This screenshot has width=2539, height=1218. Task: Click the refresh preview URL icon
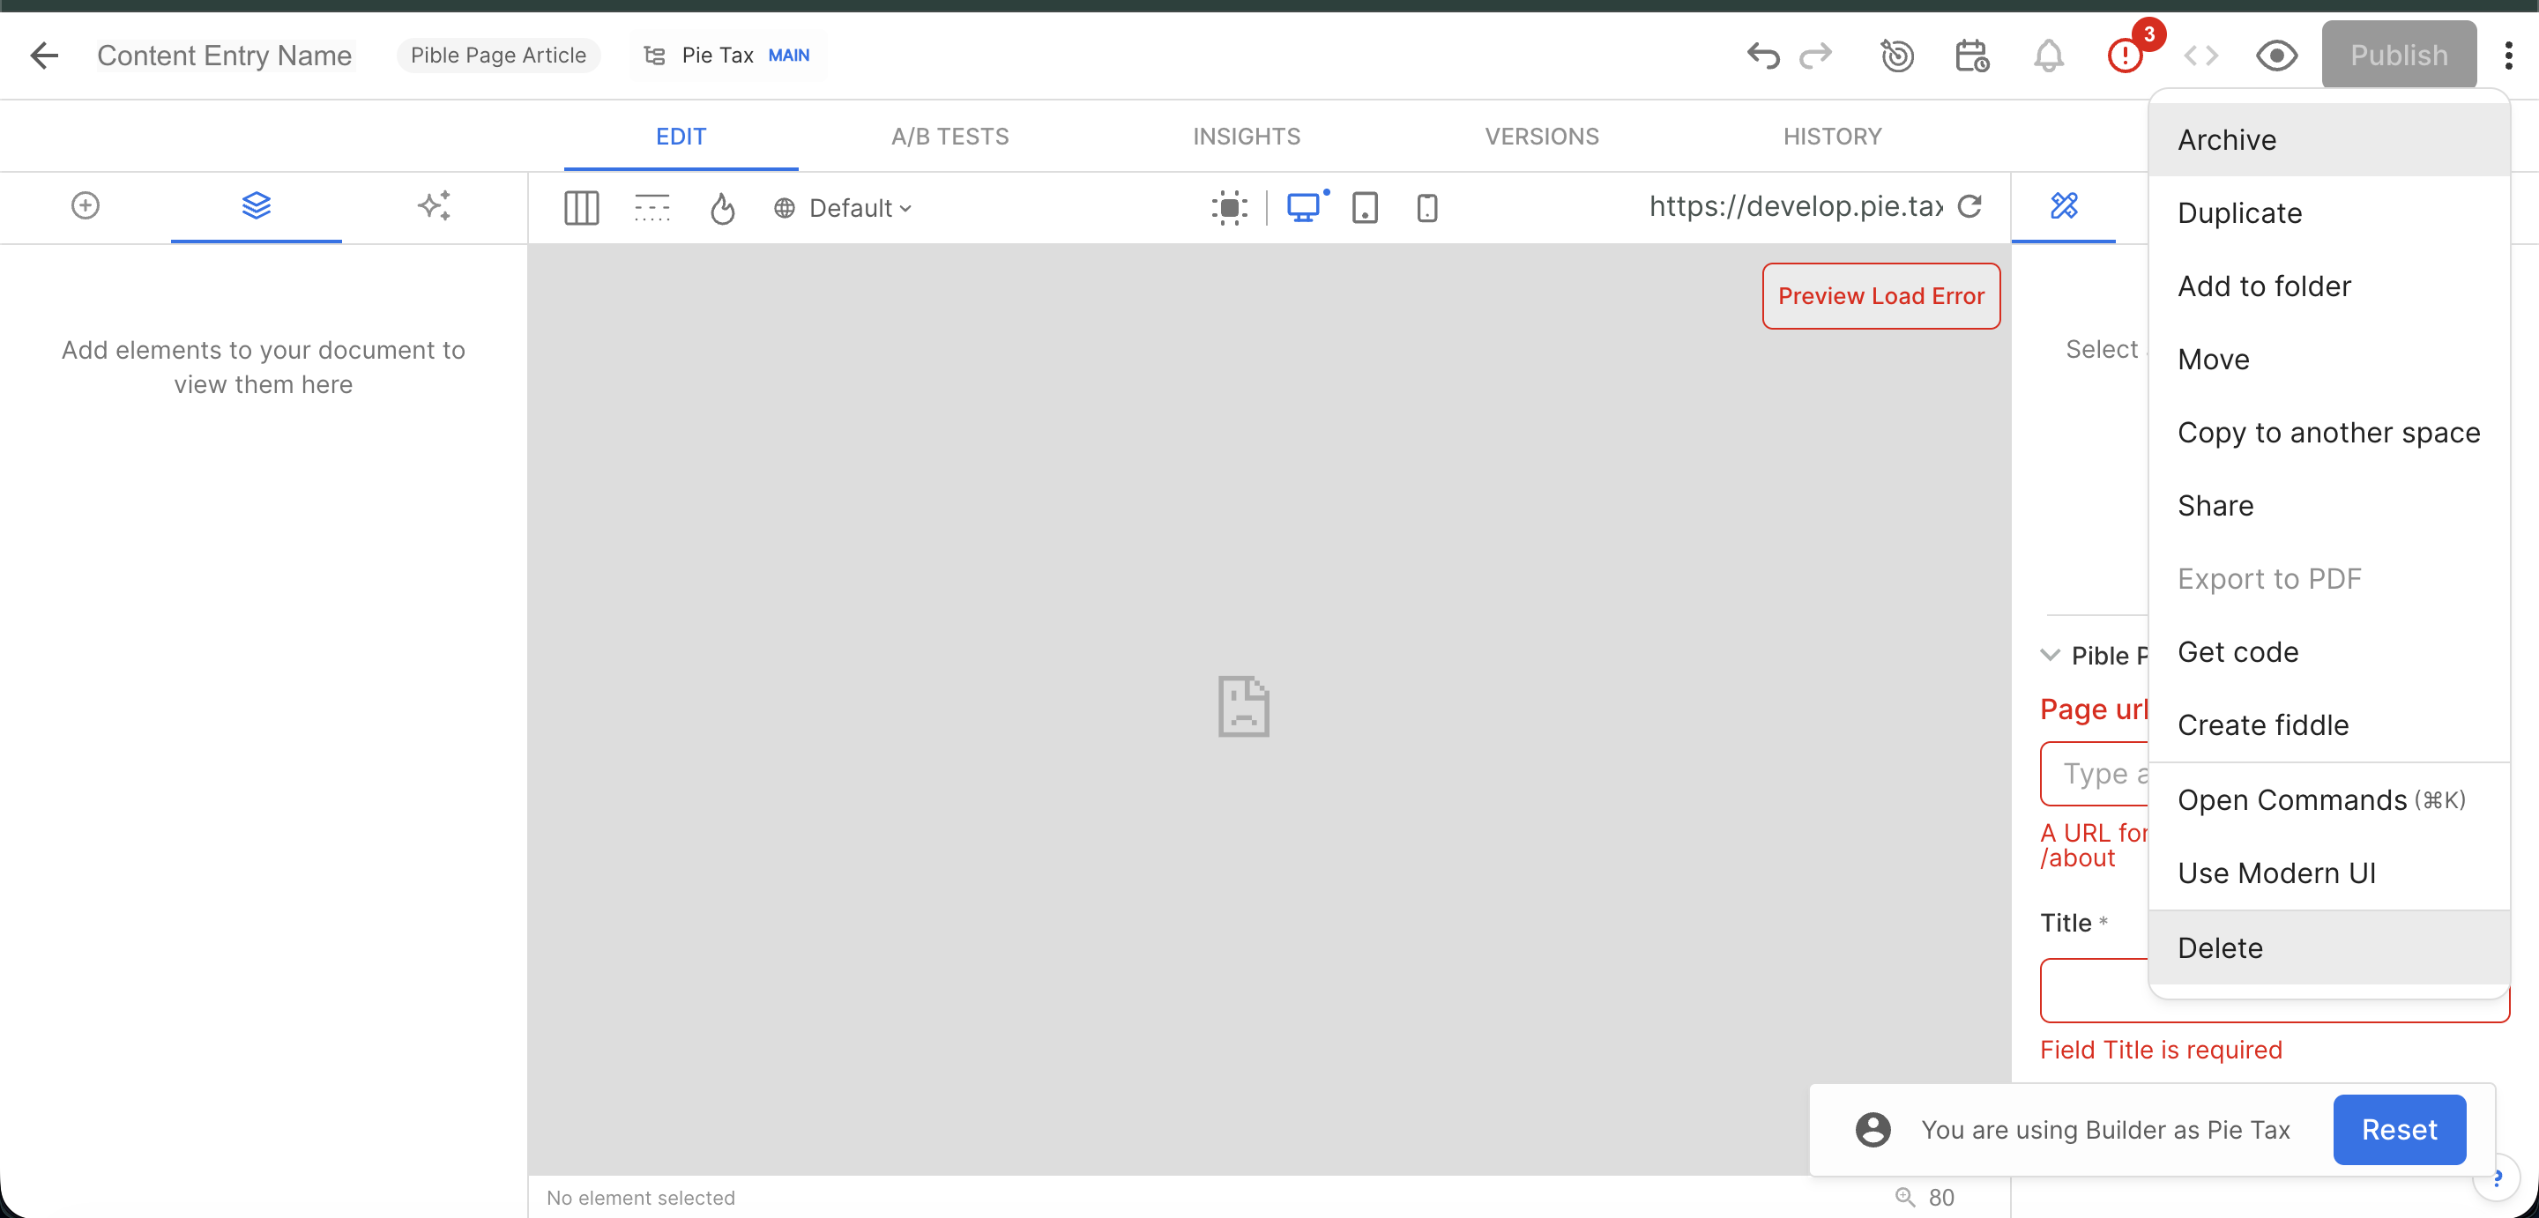[1970, 206]
